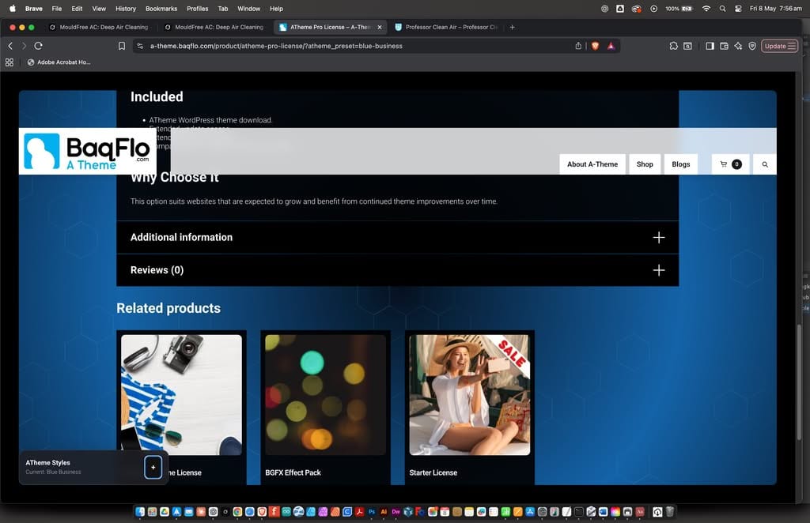Reload the current page
Viewport: 810px width, 523px height.
tap(38, 46)
